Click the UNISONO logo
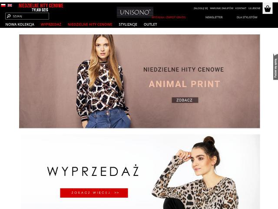 [135, 12]
